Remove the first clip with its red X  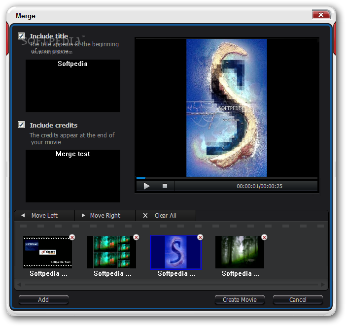(x=72, y=237)
